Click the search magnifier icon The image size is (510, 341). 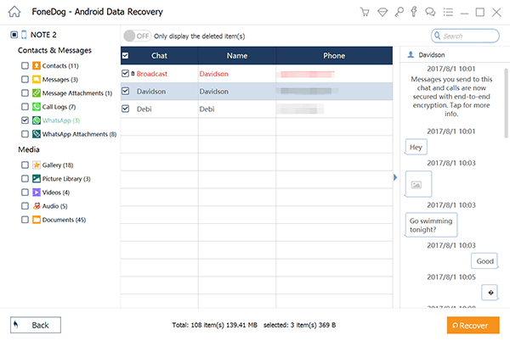[438, 36]
